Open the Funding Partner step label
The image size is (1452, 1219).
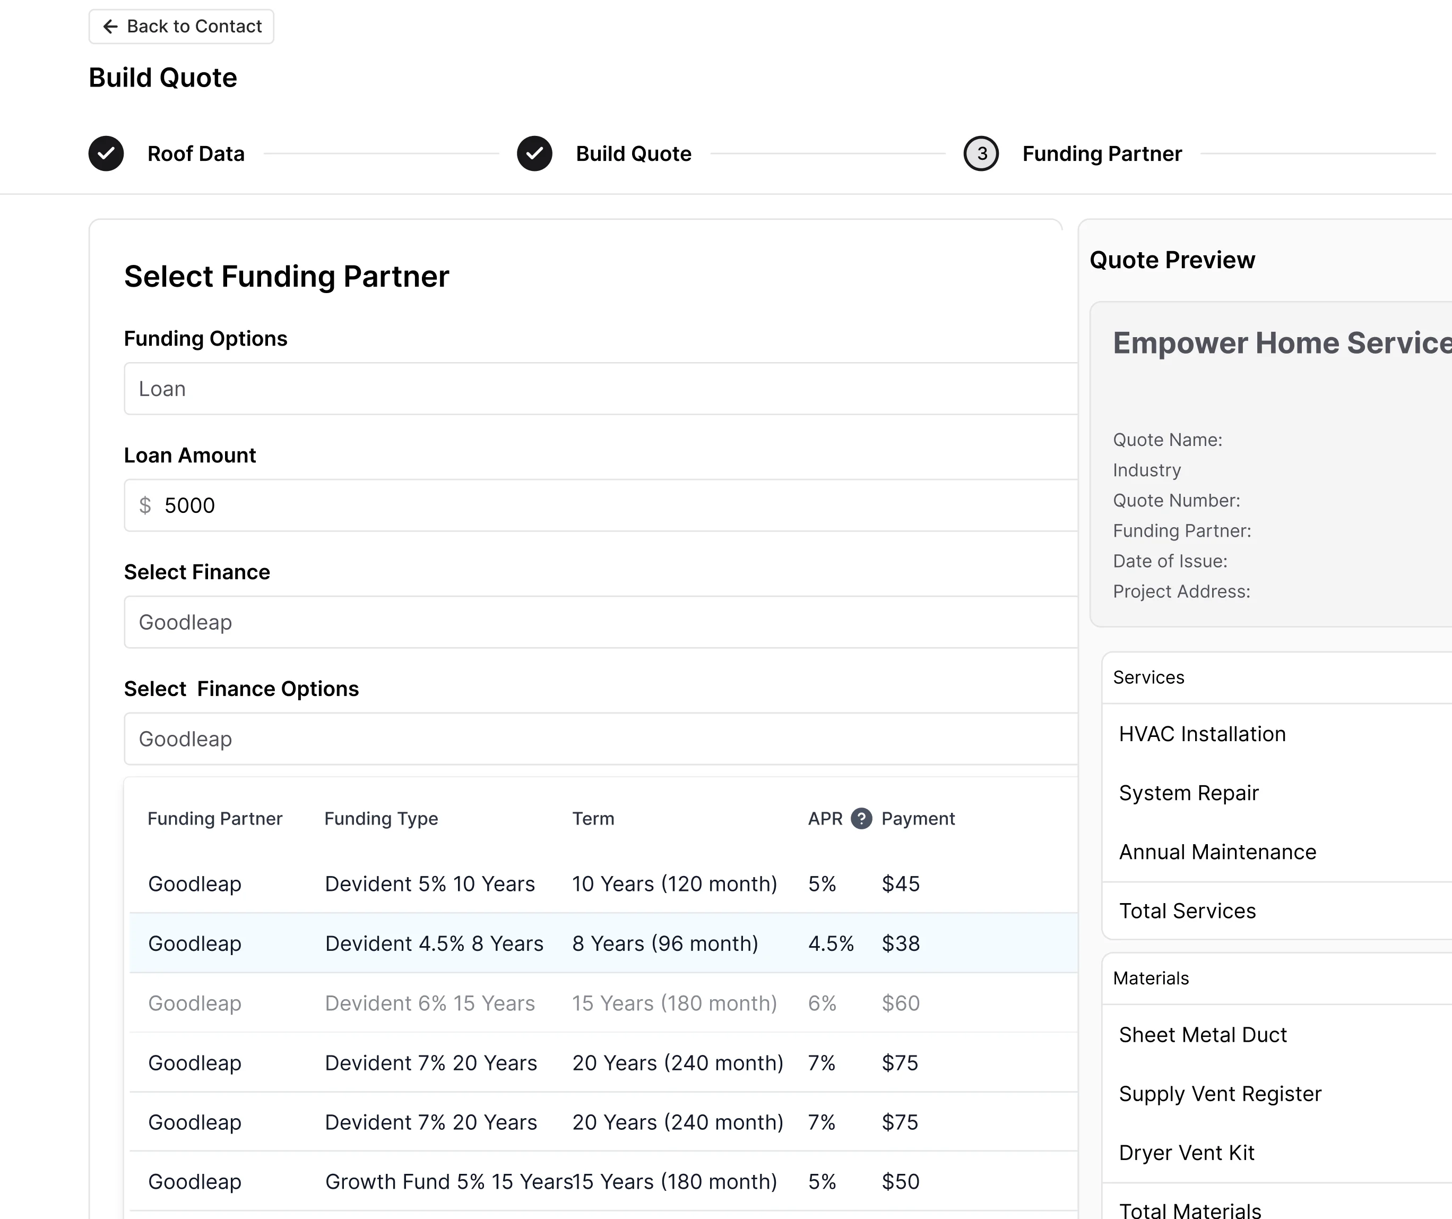tap(1102, 153)
